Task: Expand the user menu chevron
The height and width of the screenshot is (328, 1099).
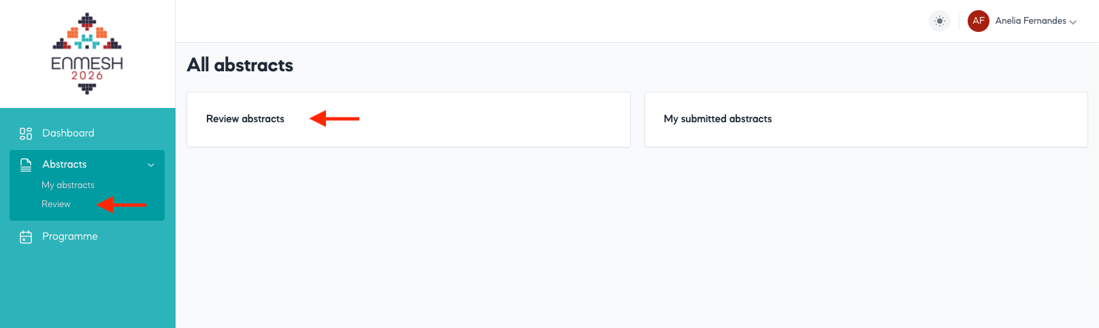Action: click(x=1073, y=22)
